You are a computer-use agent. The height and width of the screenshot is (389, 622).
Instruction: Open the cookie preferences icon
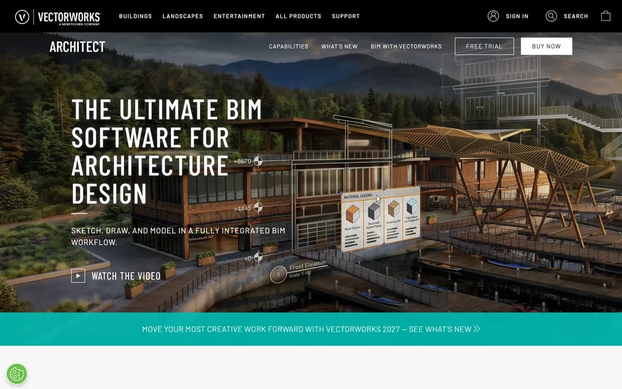click(x=17, y=373)
